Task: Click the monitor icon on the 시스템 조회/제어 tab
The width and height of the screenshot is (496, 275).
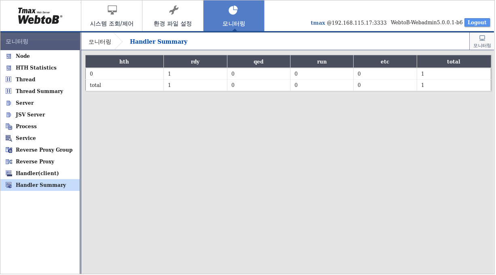Action: 112,10
